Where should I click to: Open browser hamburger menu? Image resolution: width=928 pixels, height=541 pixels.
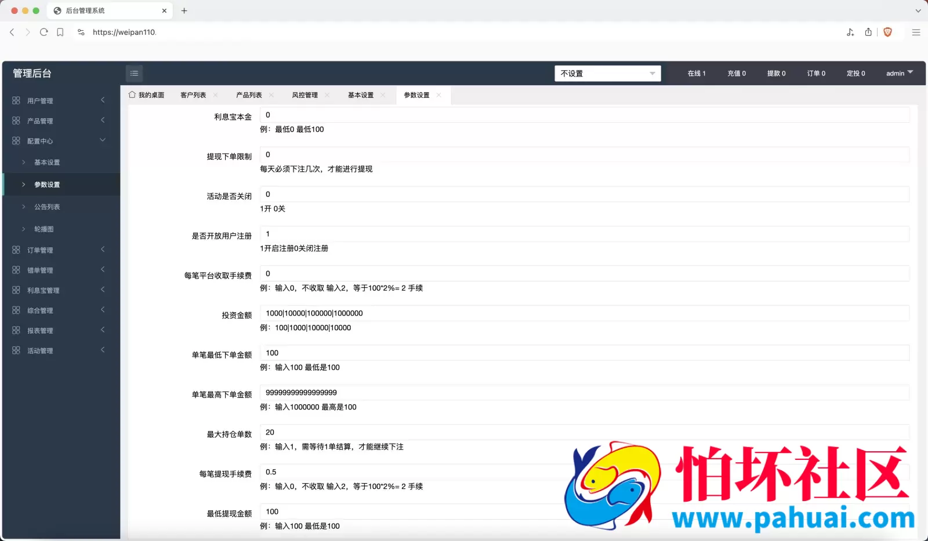tap(916, 32)
